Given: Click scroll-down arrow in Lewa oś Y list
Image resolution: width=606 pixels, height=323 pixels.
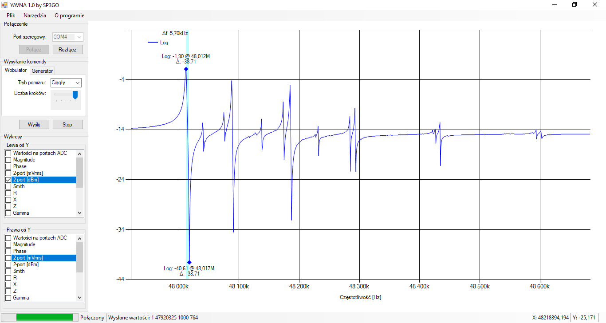Looking at the screenshot, I should (80, 213).
